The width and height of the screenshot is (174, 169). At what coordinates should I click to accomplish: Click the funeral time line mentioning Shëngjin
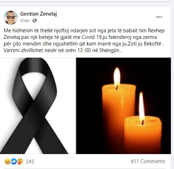coord(63,50)
